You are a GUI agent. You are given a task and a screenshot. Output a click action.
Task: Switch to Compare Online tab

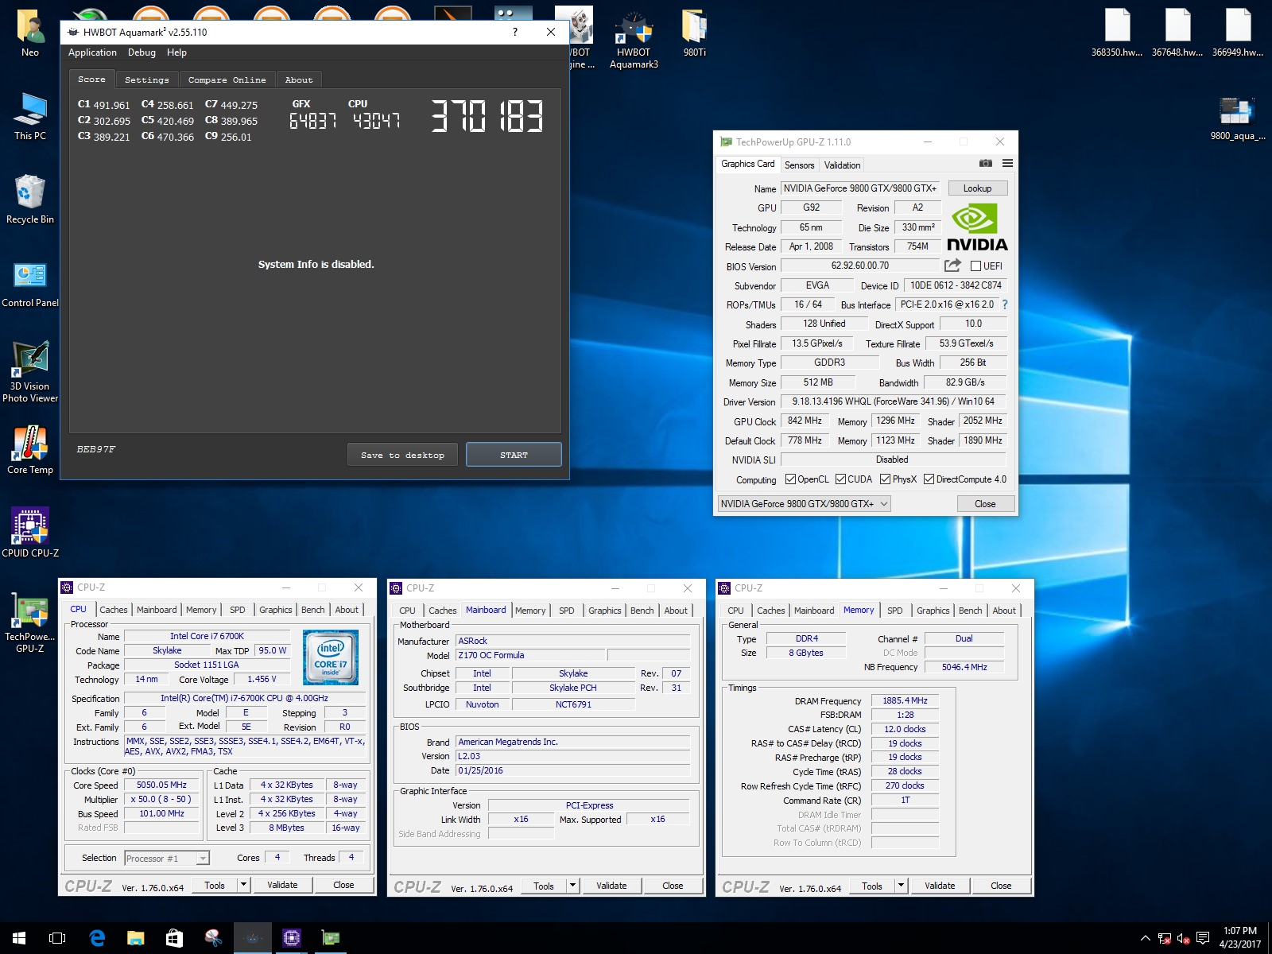227,79
